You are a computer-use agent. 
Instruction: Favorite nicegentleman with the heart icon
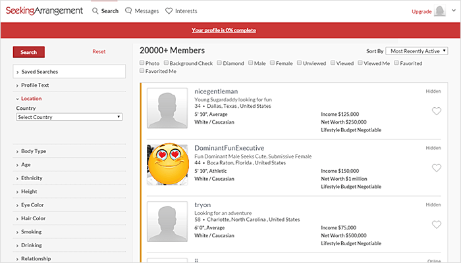[x=437, y=111]
